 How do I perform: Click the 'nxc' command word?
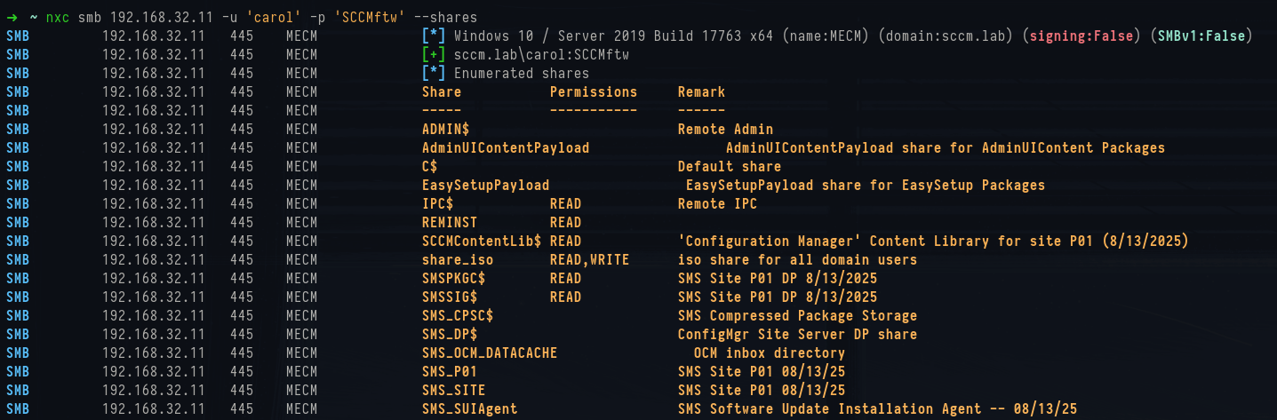coord(58,18)
